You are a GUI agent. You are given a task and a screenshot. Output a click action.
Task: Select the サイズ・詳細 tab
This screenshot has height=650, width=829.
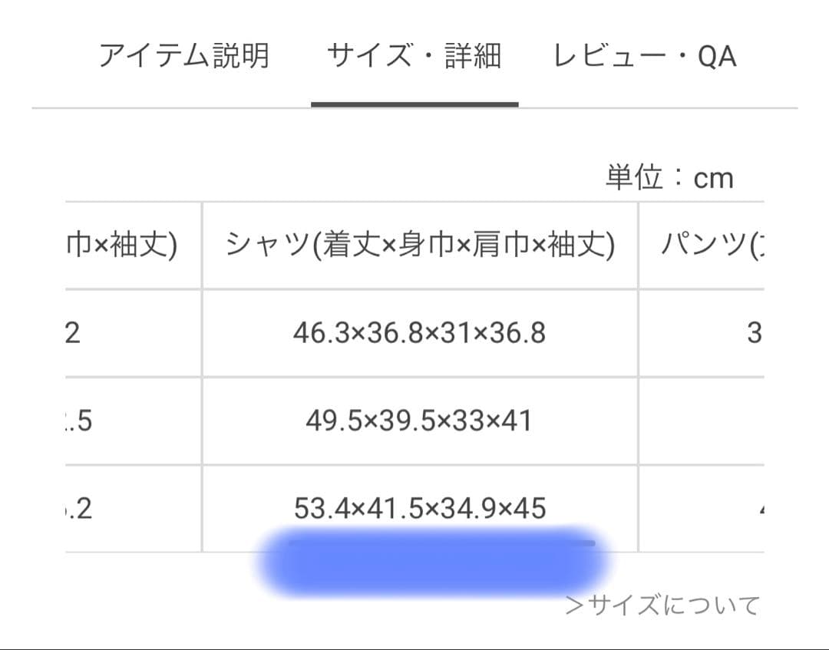tap(415, 56)
